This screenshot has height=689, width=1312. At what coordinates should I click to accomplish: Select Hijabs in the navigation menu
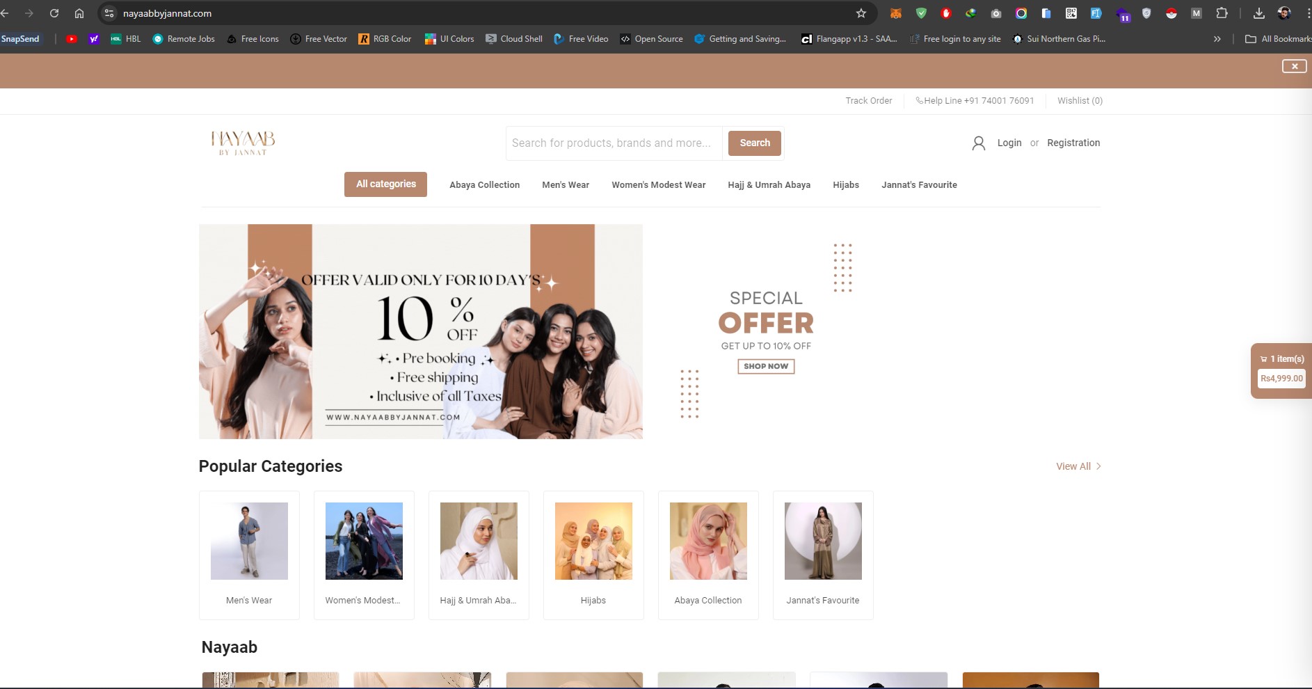pyautogui.click(x=845, y=185)
